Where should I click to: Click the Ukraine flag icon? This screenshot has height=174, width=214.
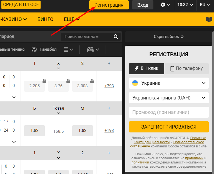(135, 83)
